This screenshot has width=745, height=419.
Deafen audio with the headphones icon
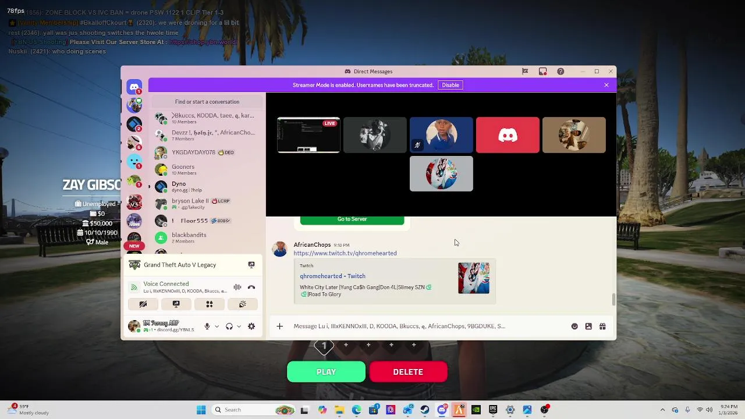[x=229, y=326]
